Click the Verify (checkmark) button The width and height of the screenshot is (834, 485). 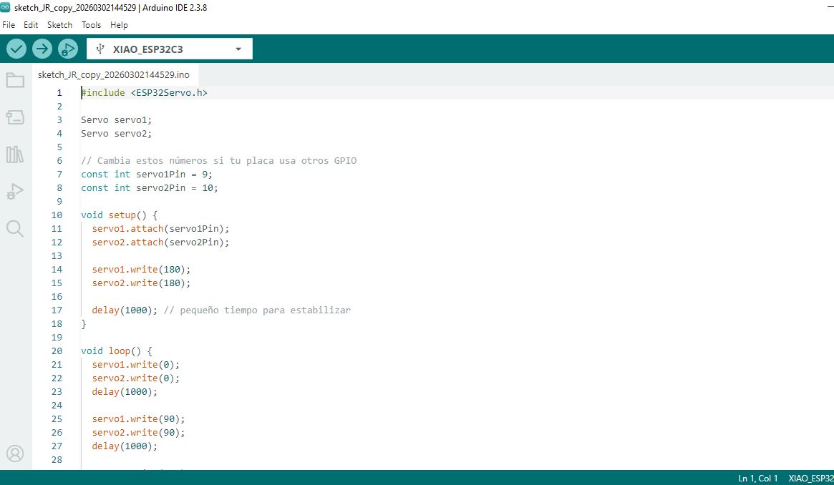[x=16, y=48]
